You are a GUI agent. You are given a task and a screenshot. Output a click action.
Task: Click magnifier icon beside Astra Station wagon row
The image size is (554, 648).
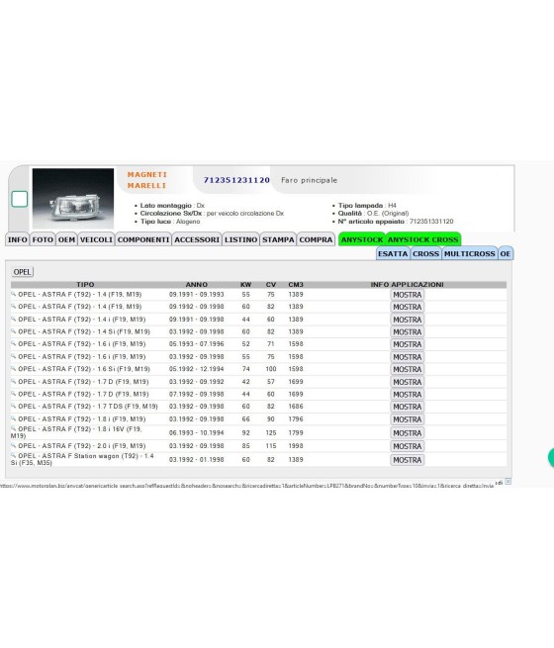(13, 455)
